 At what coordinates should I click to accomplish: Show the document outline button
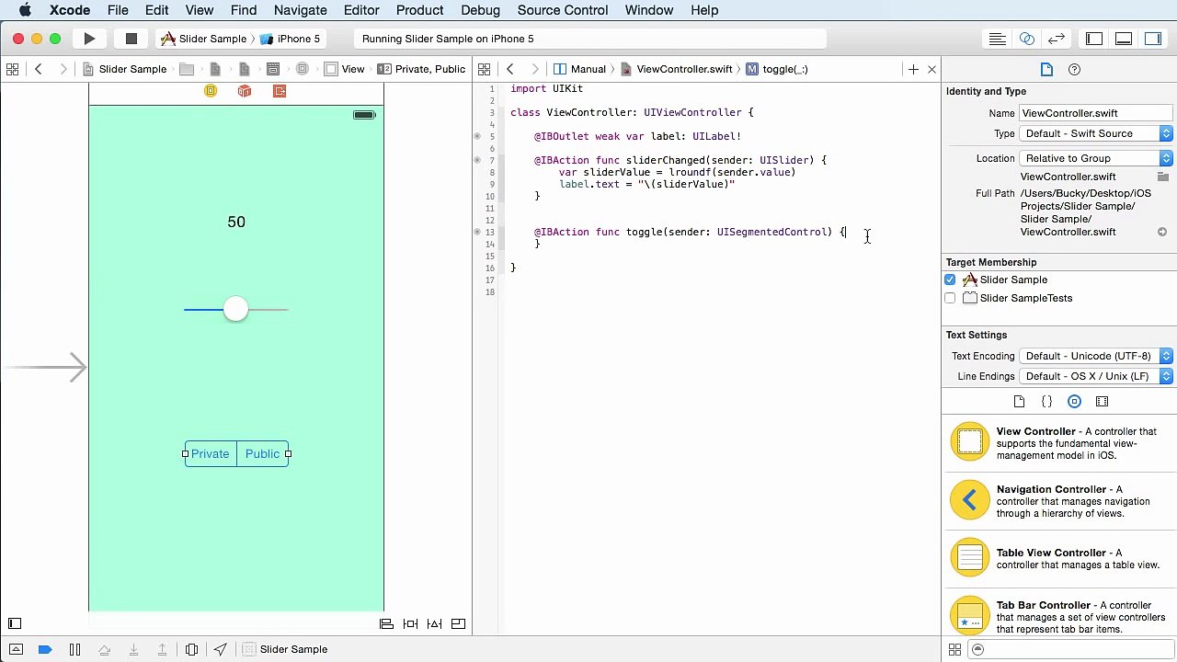click(15, 623)
